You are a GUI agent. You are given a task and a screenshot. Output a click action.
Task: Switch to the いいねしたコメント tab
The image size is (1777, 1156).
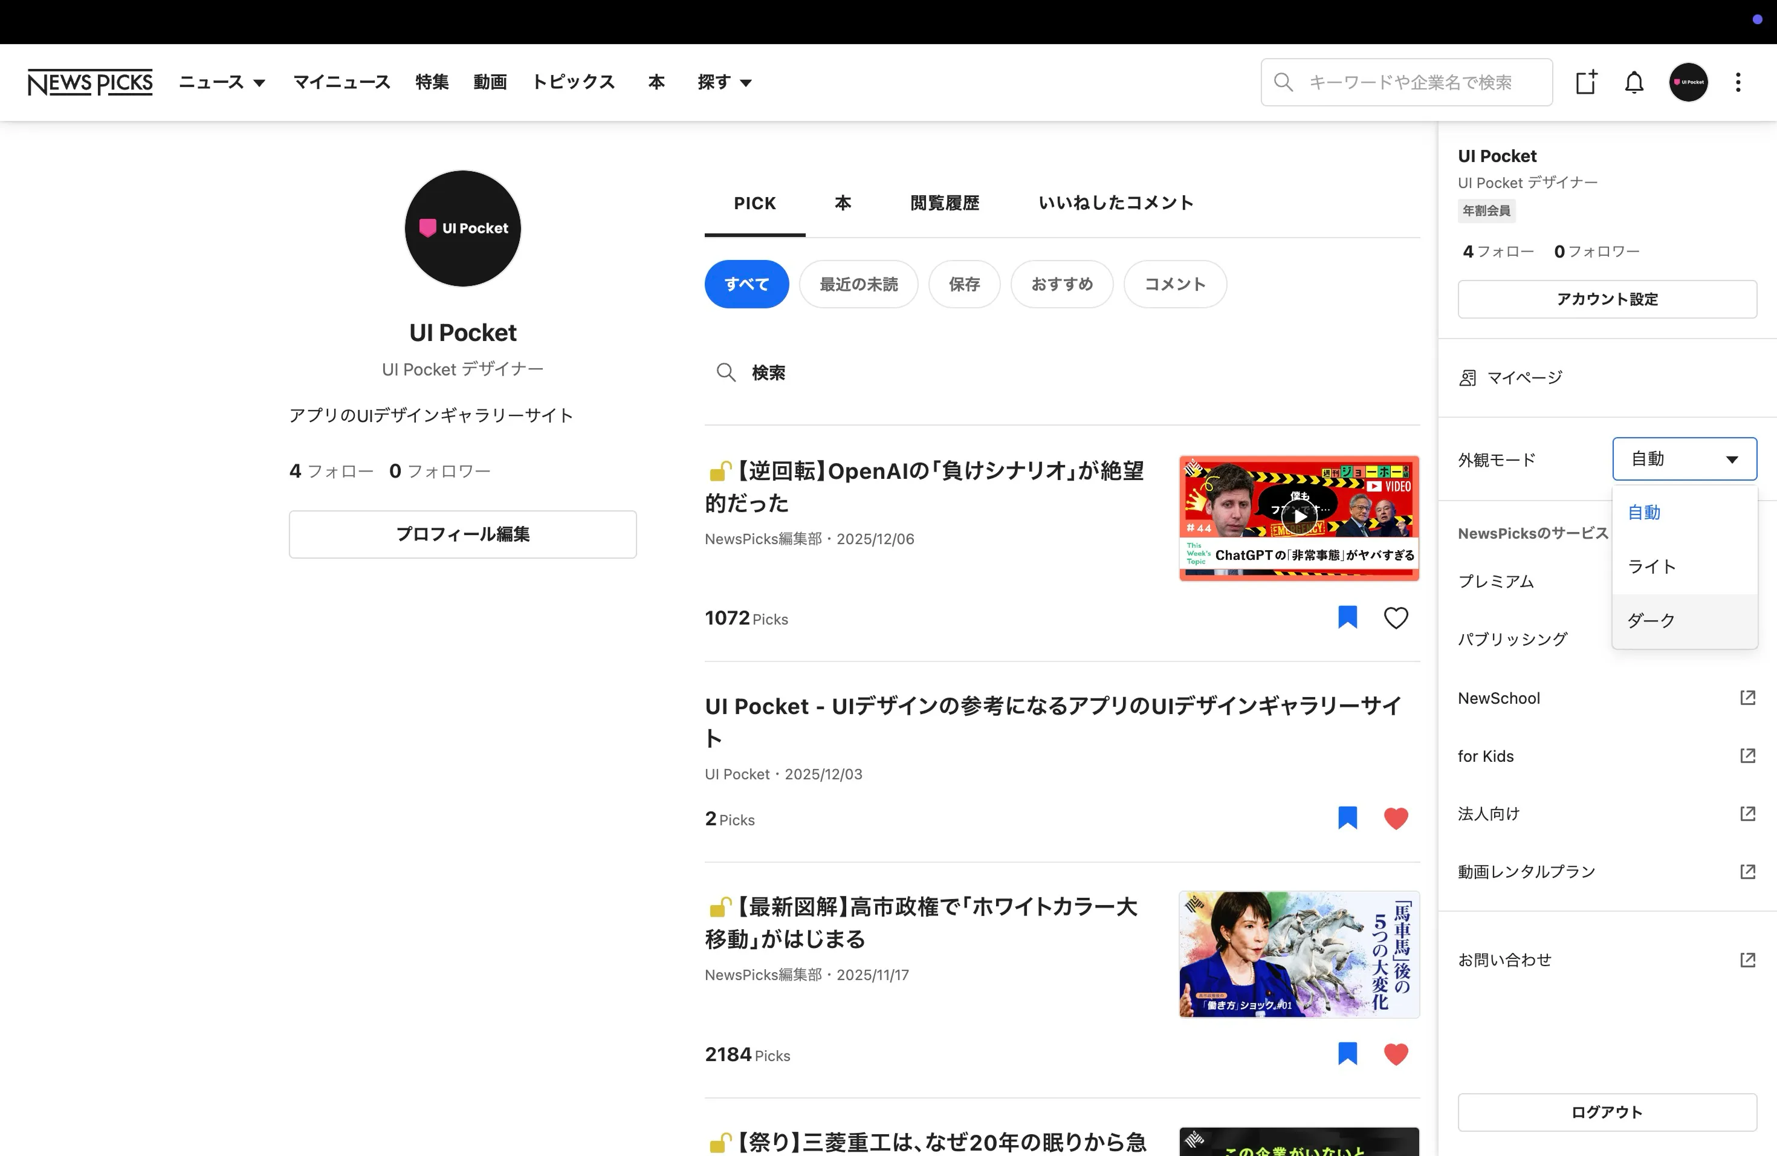1116,203
